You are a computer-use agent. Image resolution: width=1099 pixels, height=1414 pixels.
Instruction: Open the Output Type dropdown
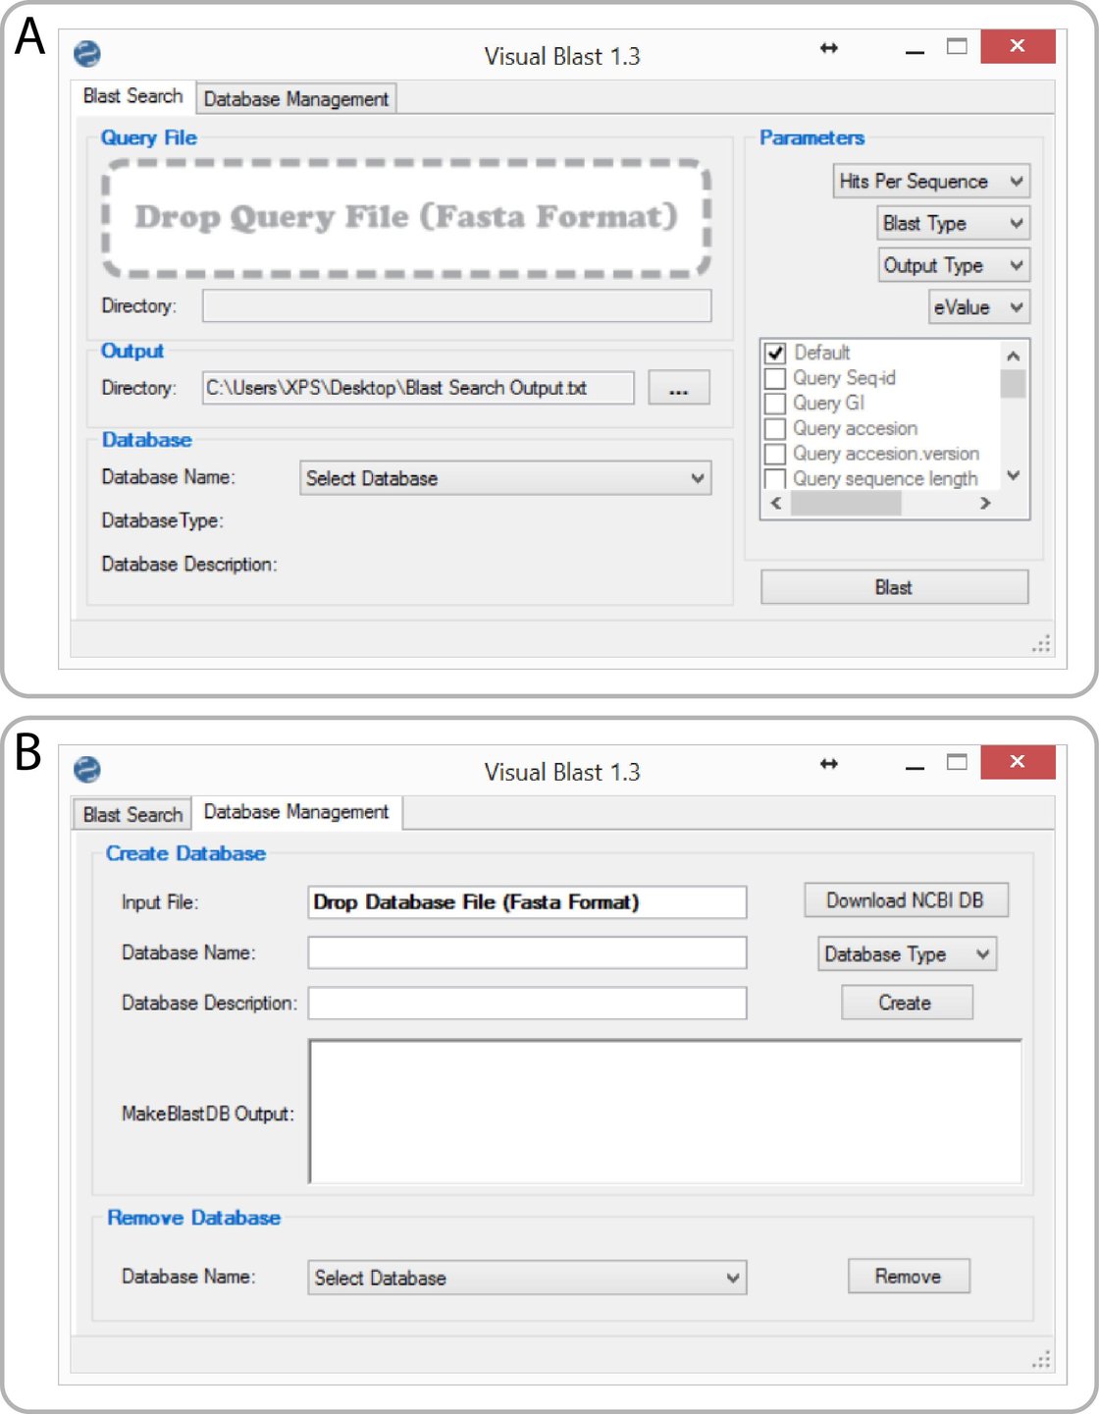954,265
